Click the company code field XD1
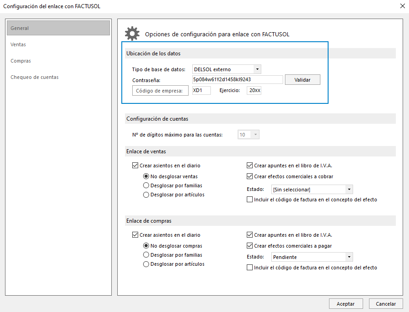The width and height of the screenshot is (409, 312). point(201,91)
